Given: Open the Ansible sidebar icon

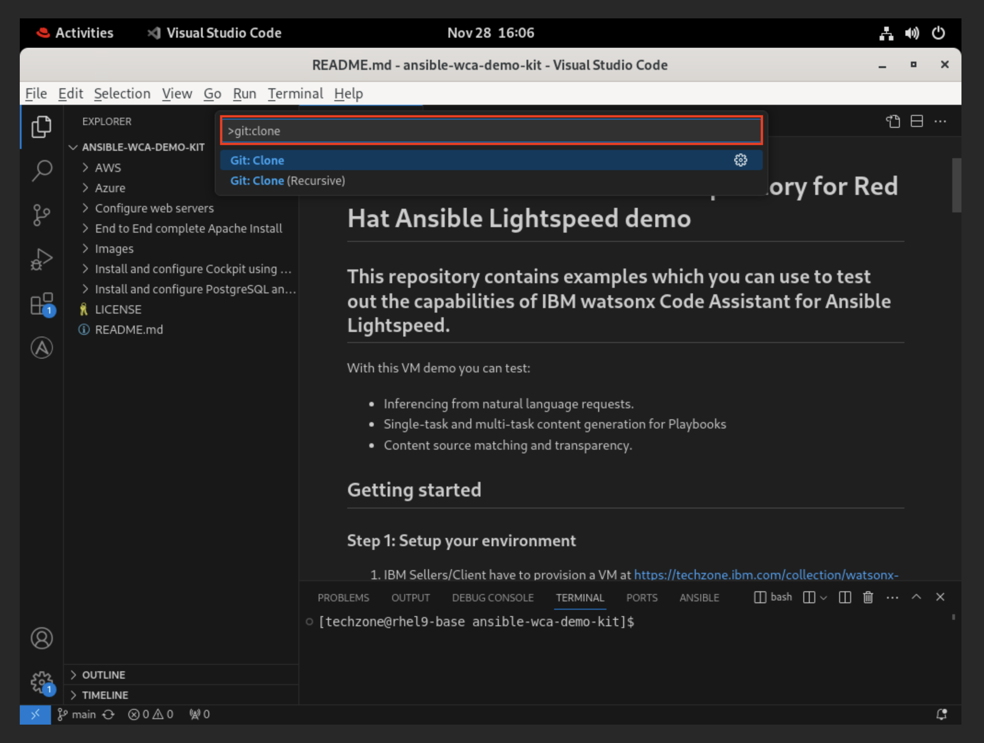Looking at the screenshot, I should tap(41, 348).
